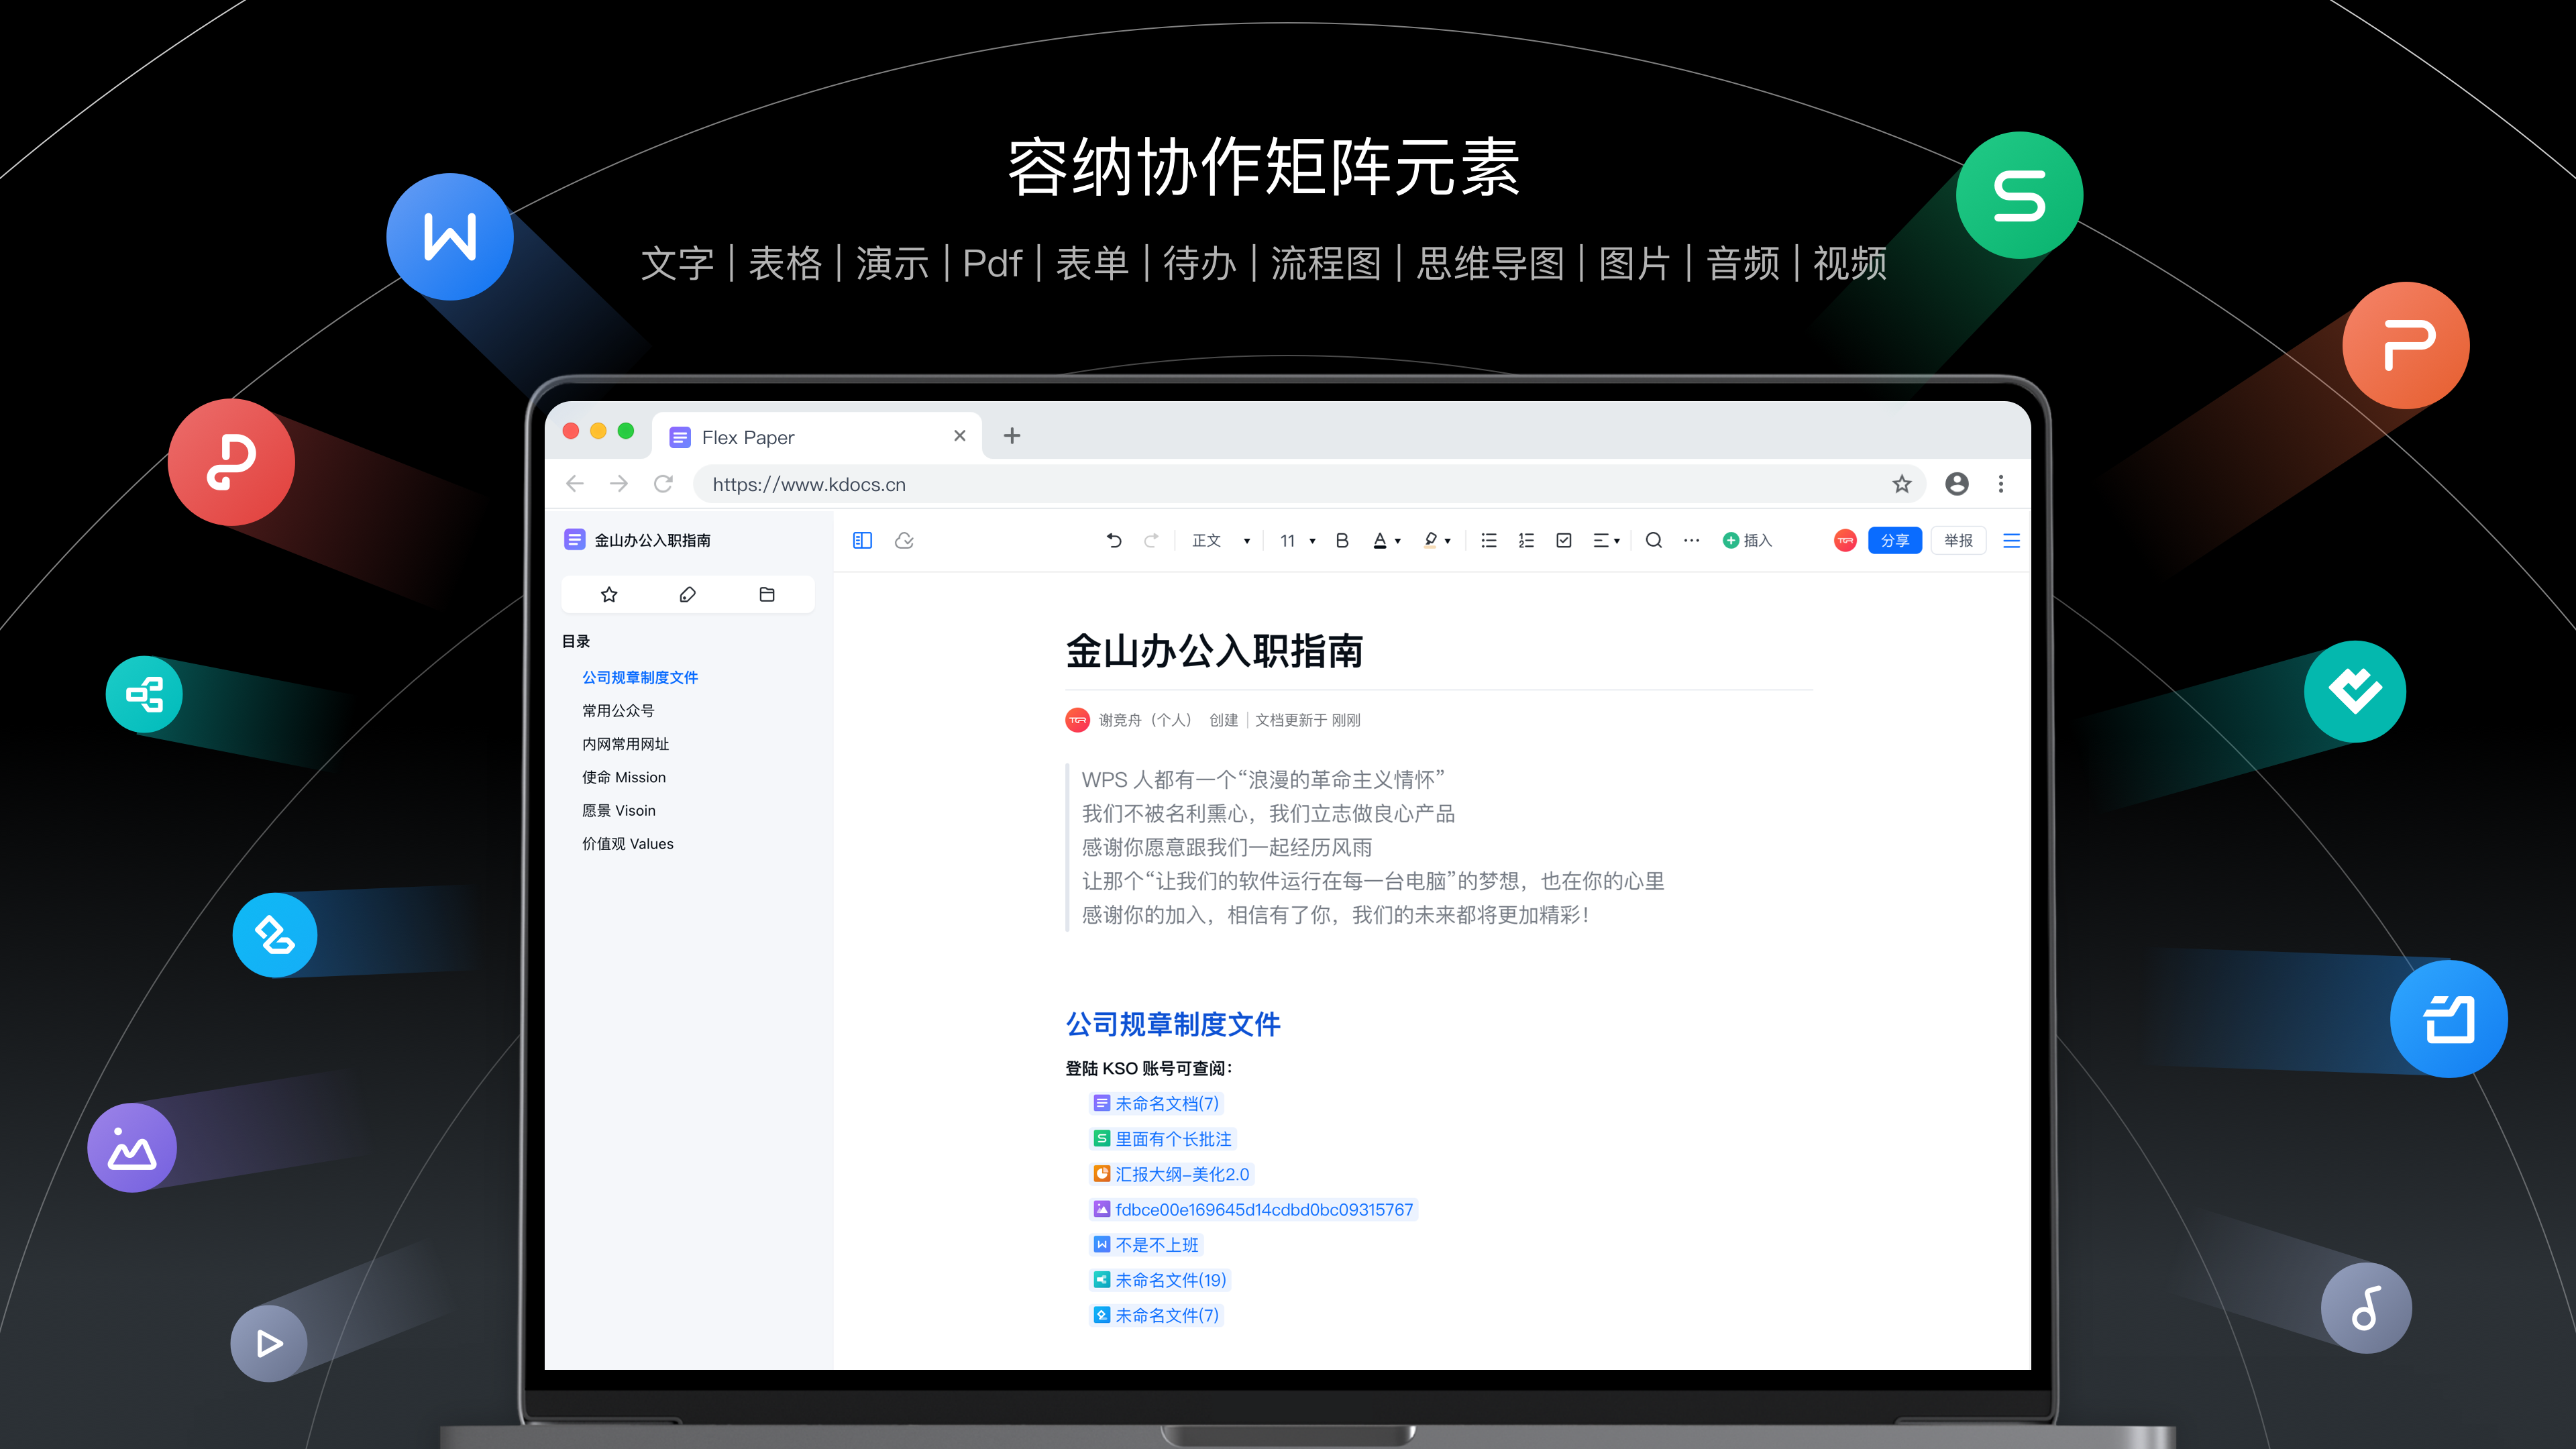The height and width of the screenshot is (1449, 2576).
Task: Expand the font color dropdown arrow
Action: 1398,541
